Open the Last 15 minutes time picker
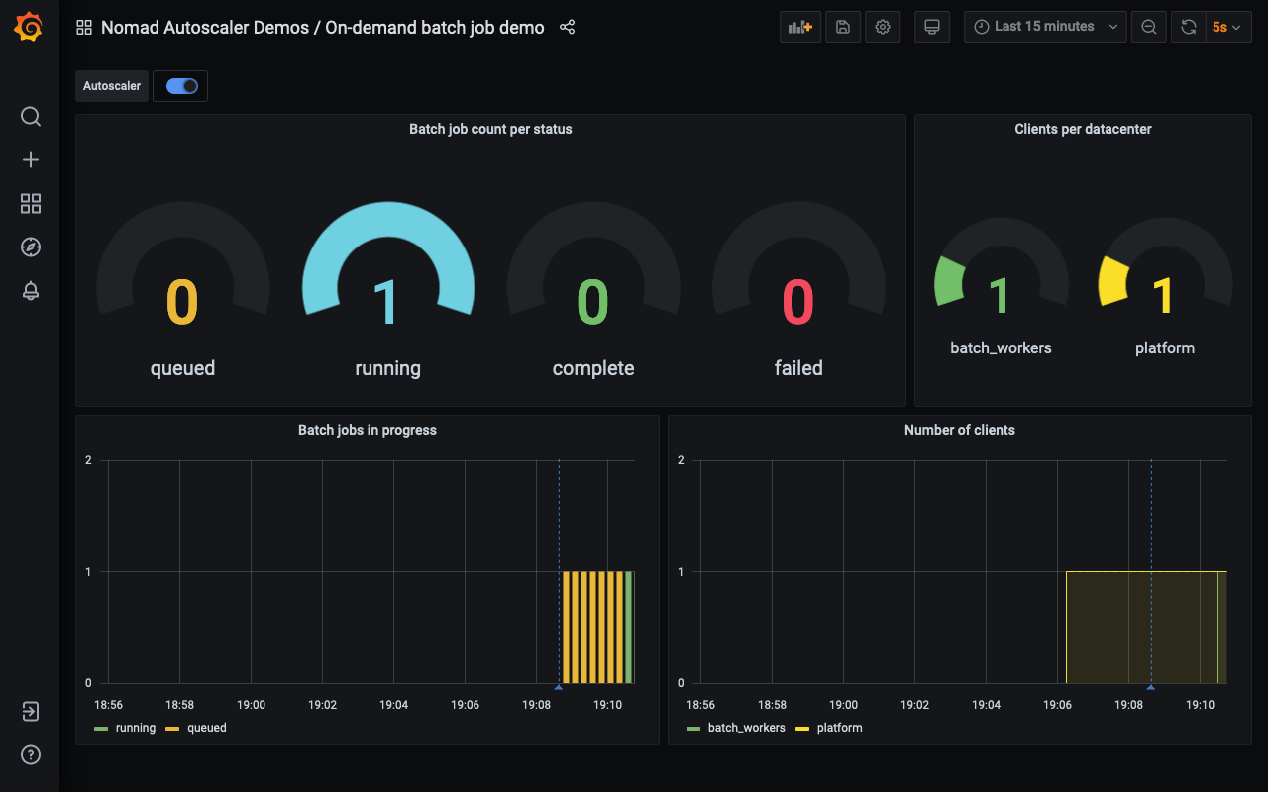Viewport: 1268px width, 792px height. pyautogui.click(x=1045, y=27)
